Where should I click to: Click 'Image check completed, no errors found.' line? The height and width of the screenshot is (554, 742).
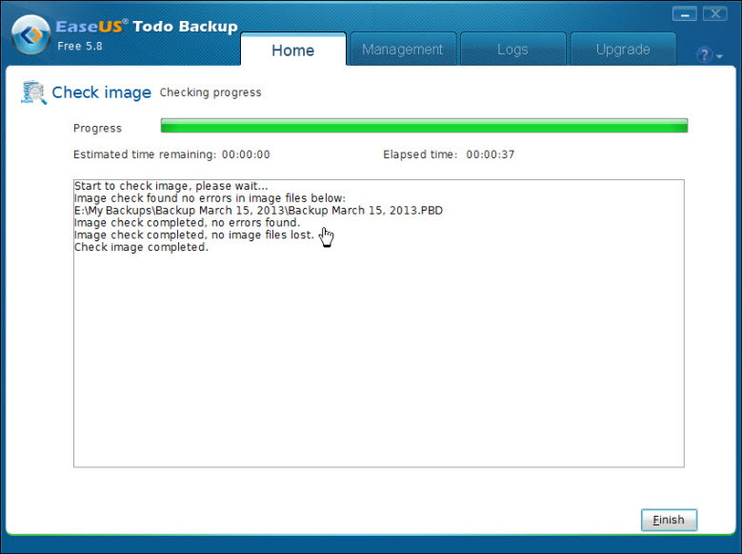[x=188, y=223]
